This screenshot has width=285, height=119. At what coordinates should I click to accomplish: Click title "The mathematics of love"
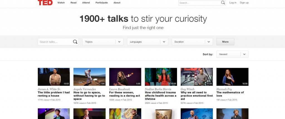click(x=230, y=94)
